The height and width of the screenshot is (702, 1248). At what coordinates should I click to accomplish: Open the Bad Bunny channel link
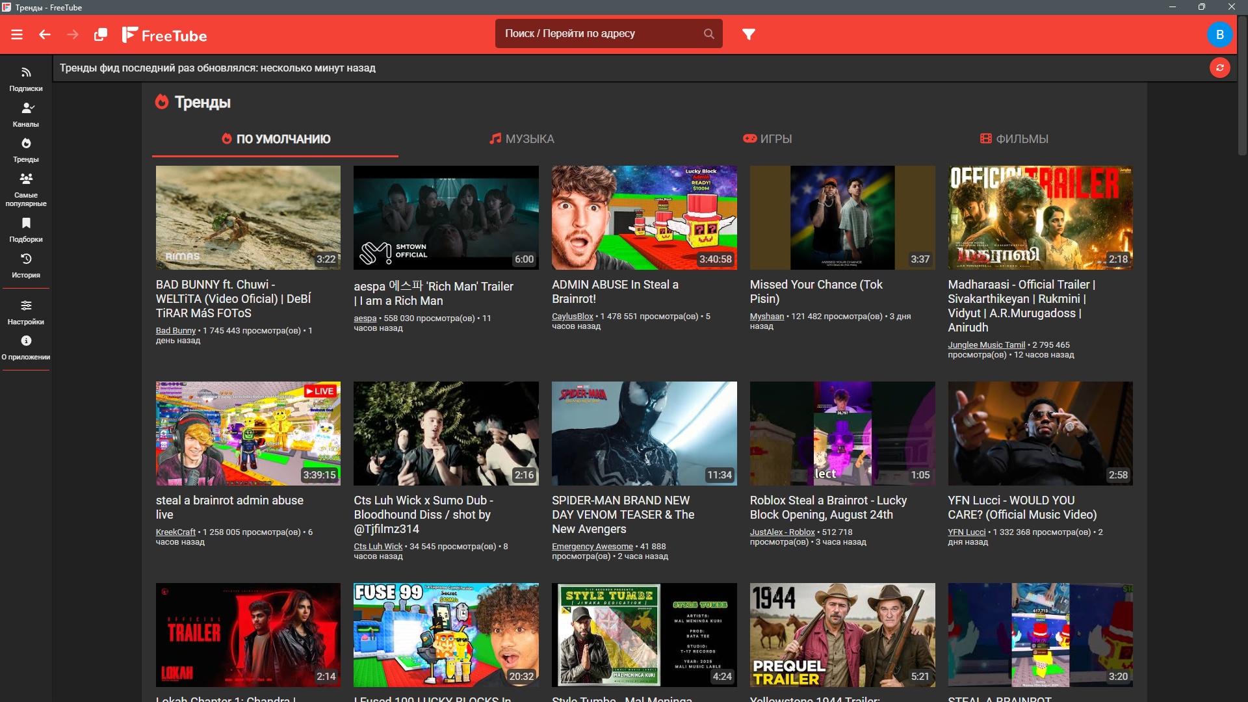point(175,331)
